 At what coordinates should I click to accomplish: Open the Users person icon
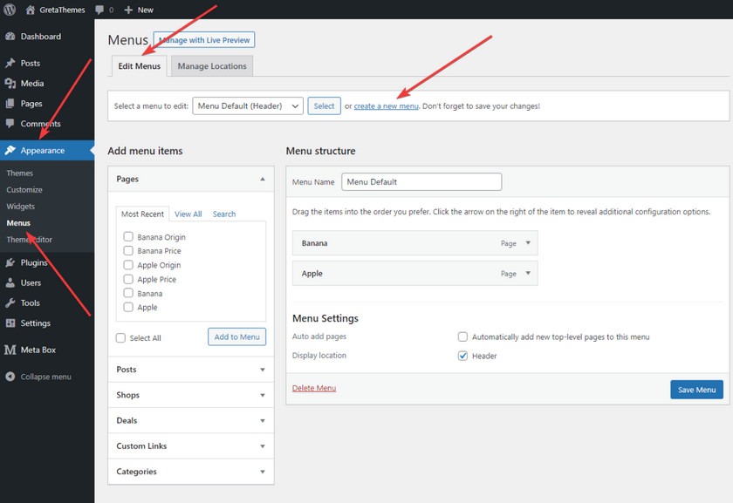10,282
